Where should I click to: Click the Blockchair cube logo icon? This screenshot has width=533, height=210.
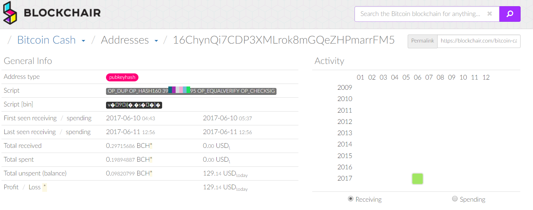pyautogui.click(x=10, y=12)
